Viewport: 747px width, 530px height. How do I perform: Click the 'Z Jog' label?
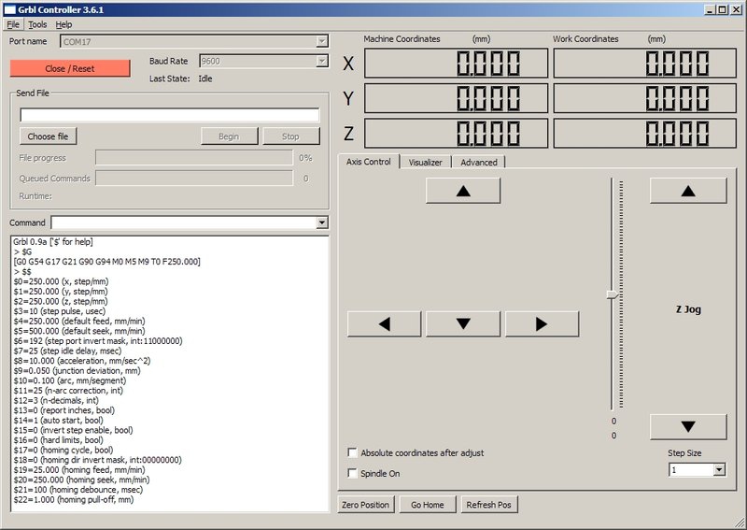pos(688,309)
